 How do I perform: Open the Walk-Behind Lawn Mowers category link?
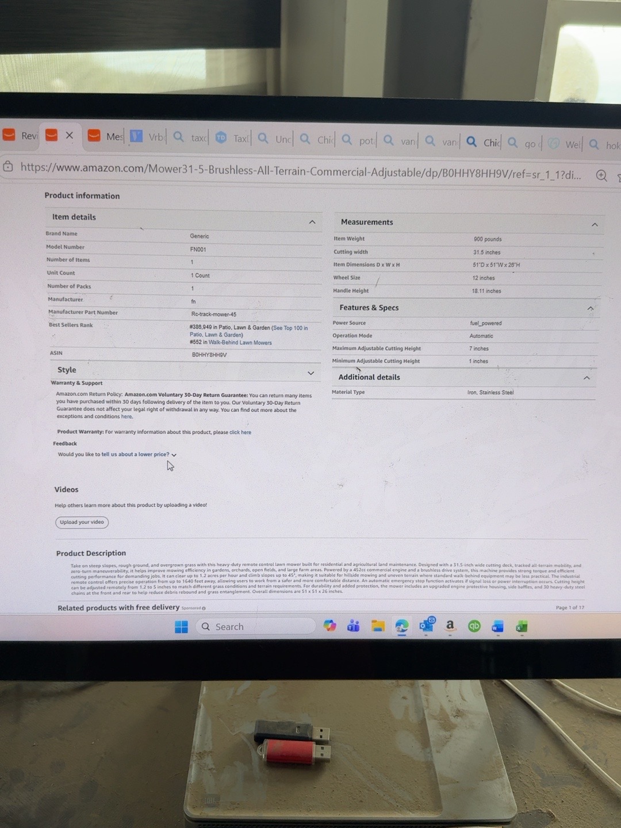240,343
